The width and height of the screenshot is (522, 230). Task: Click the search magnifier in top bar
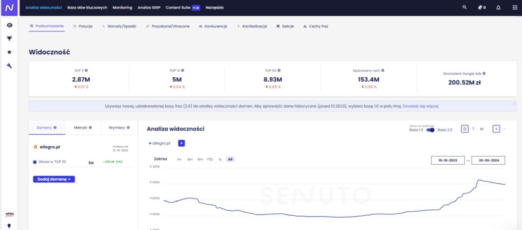click(464, 8)
